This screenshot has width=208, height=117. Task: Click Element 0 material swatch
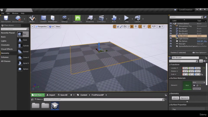click(x=187, y=85)
